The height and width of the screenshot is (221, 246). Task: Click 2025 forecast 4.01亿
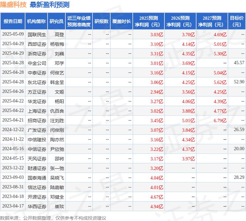[157, 187]
